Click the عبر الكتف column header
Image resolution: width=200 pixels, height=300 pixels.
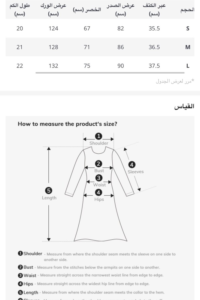click(x=154, y=10)
